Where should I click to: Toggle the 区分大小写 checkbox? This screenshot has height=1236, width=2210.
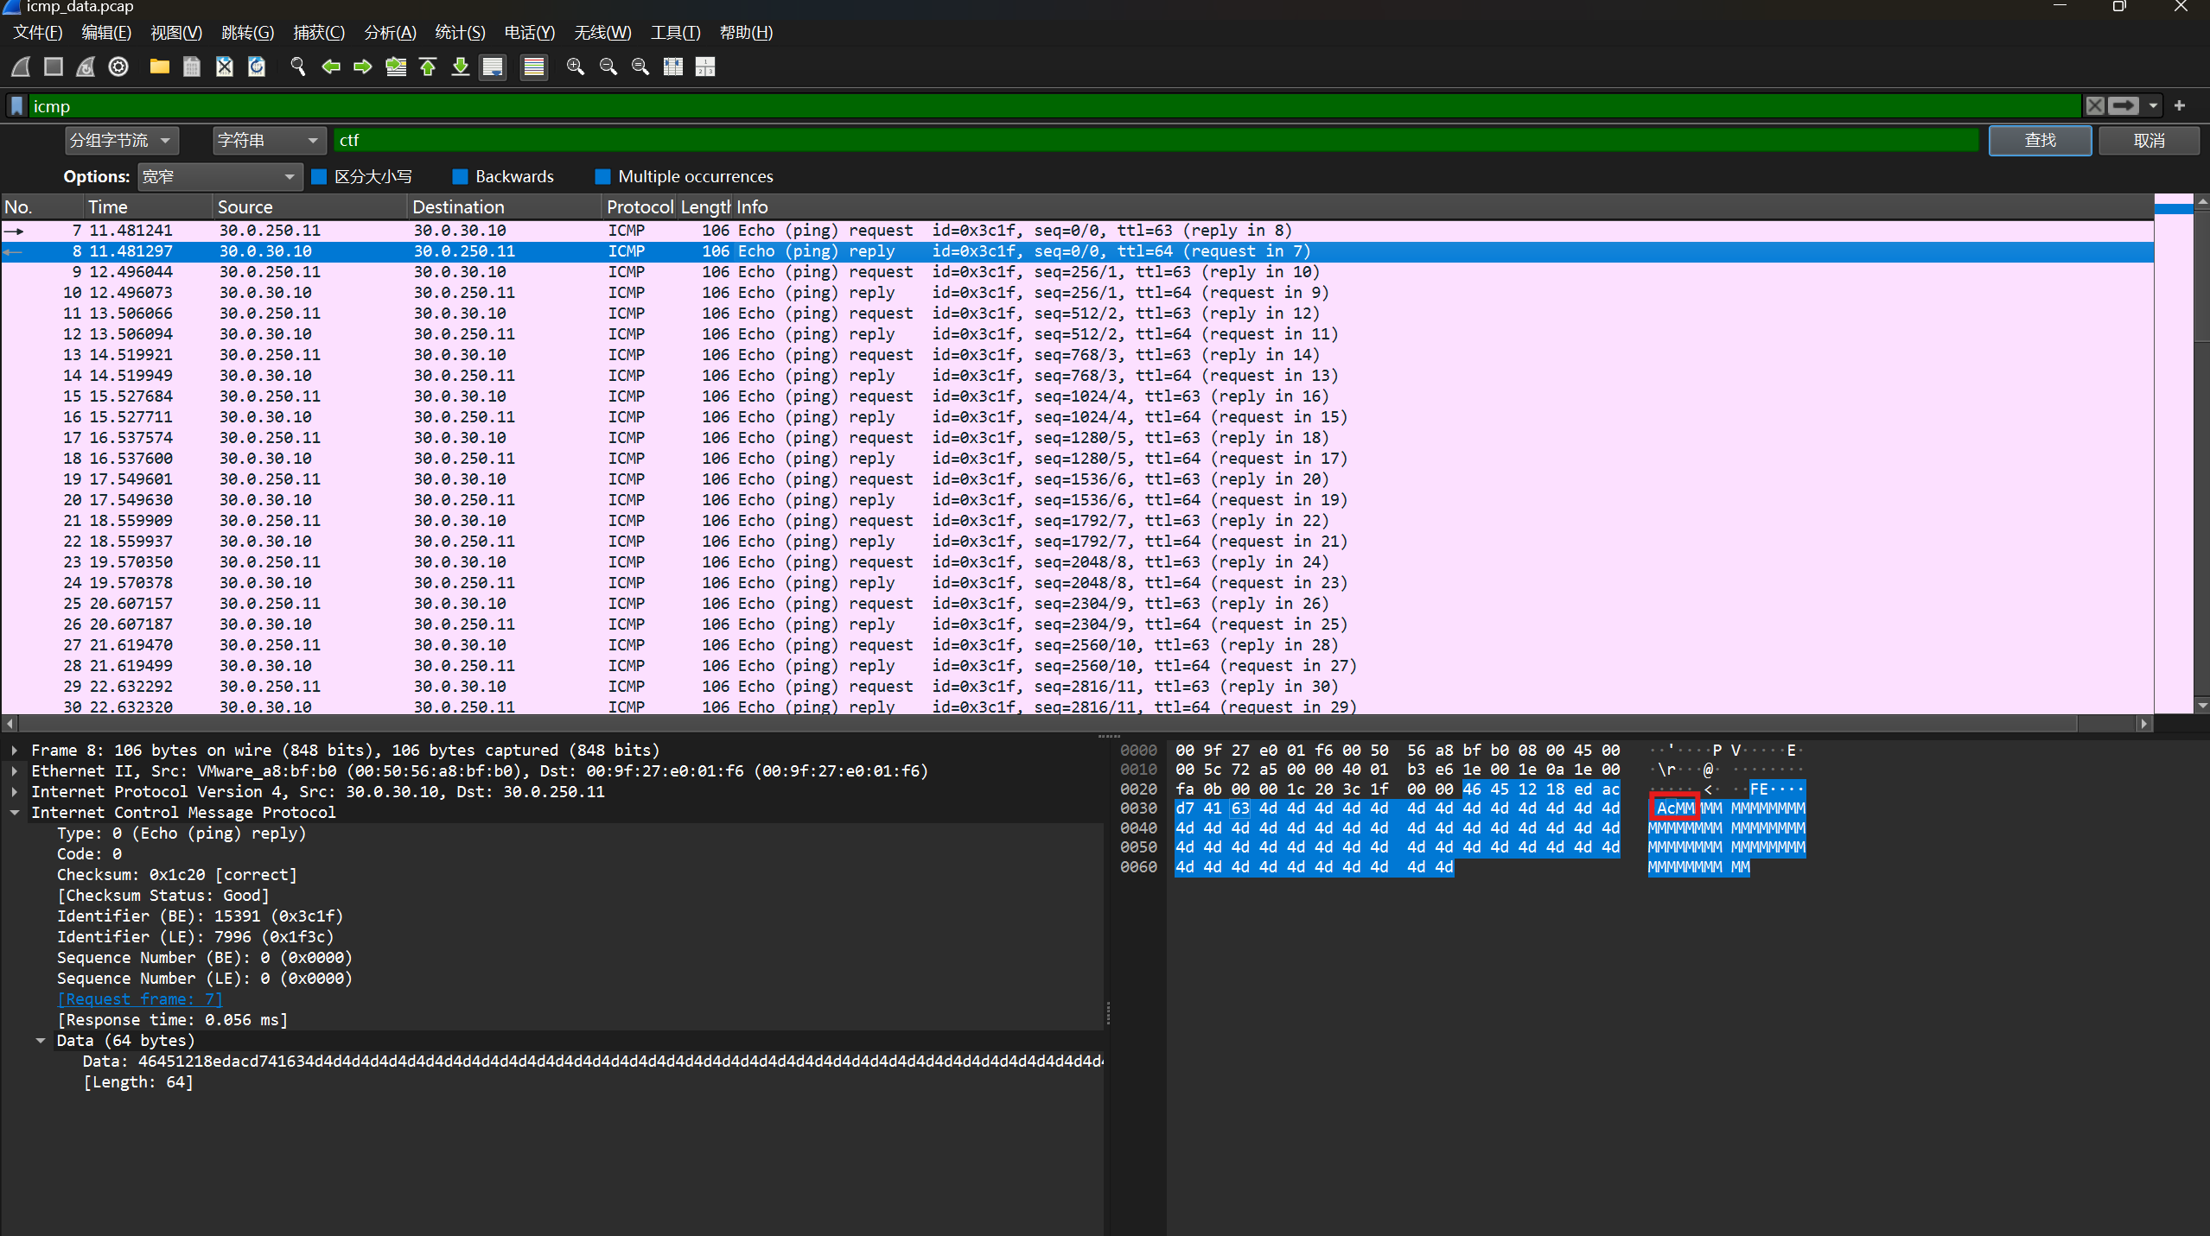click(319, 176)
